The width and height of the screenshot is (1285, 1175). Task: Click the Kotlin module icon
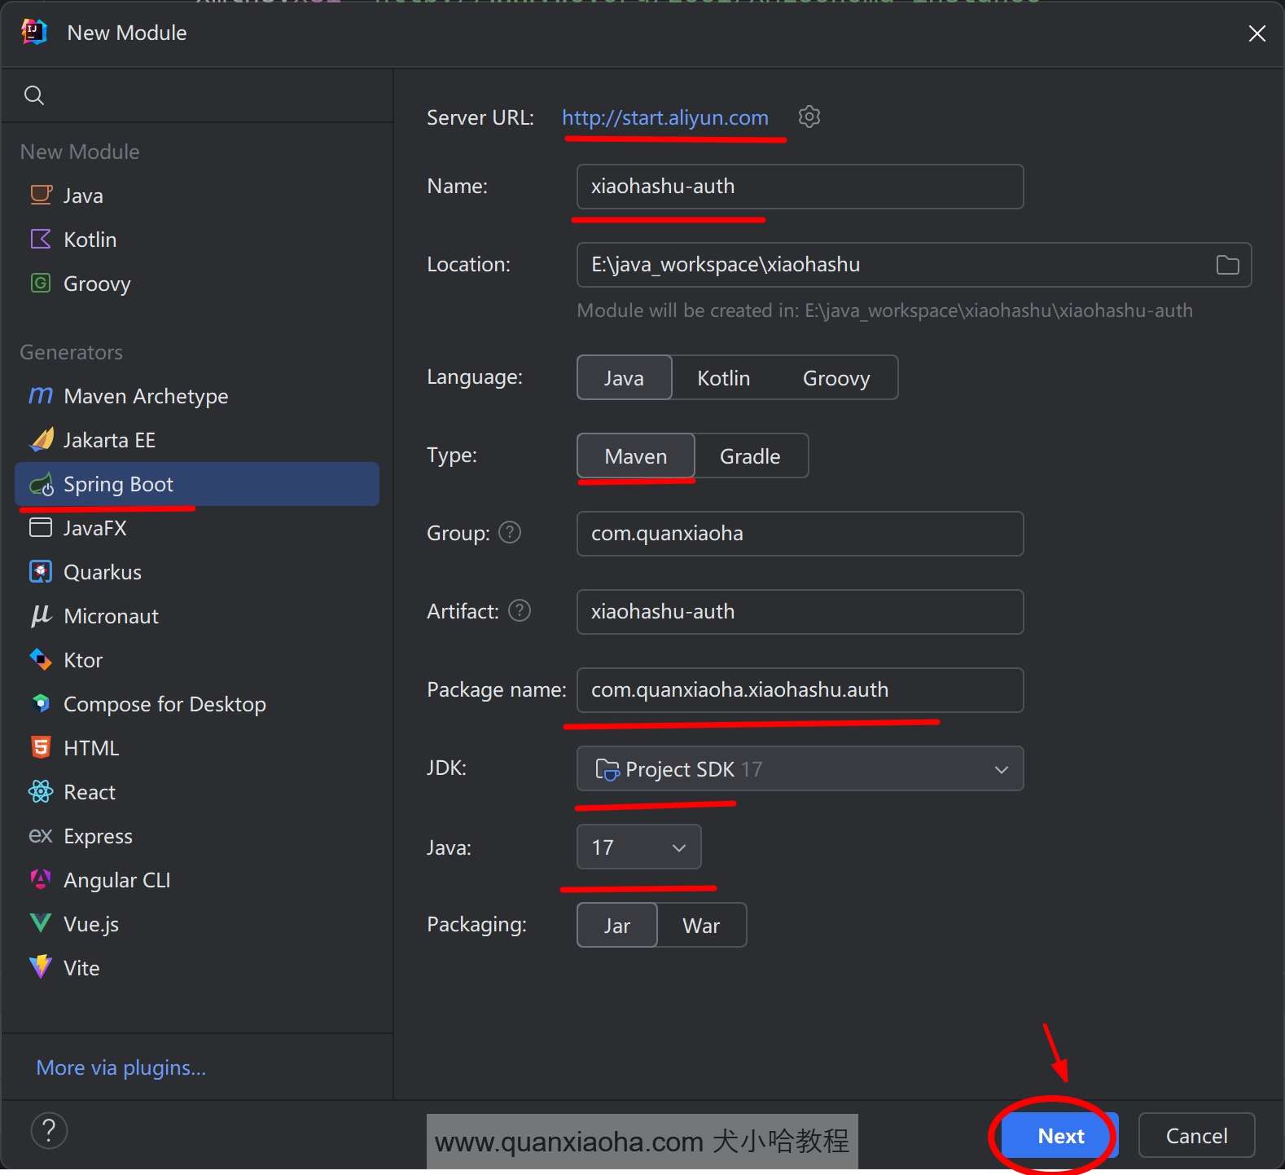pyautogui.click(x=41, y=239)
